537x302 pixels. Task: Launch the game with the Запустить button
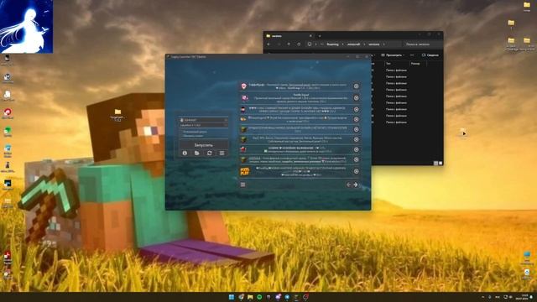(203, 145)
